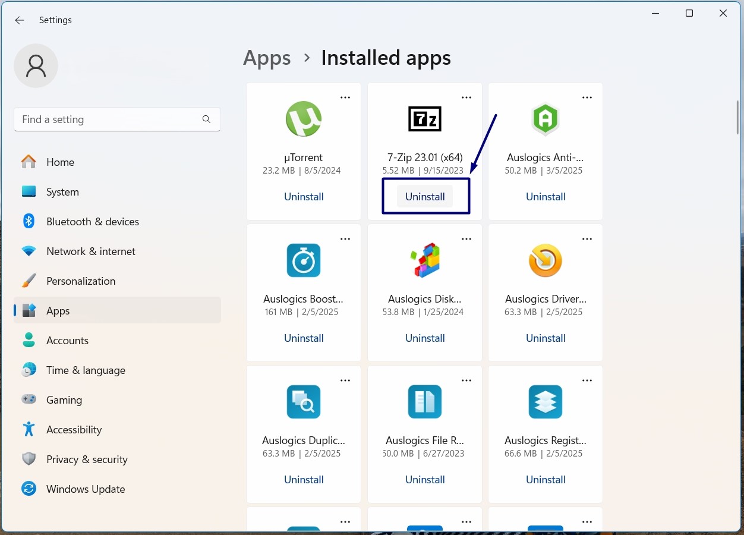Click the Find a setting search box
Viewport: 744px width, 535px height.
coord(110,119)
